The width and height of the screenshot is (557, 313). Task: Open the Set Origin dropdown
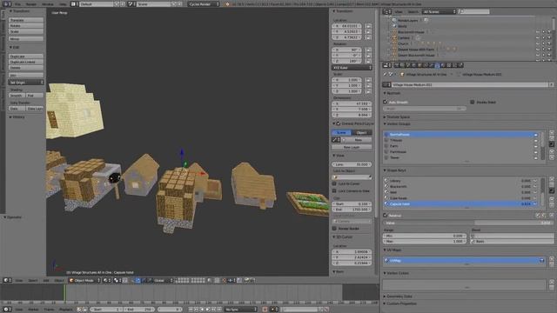coord(26,83)
